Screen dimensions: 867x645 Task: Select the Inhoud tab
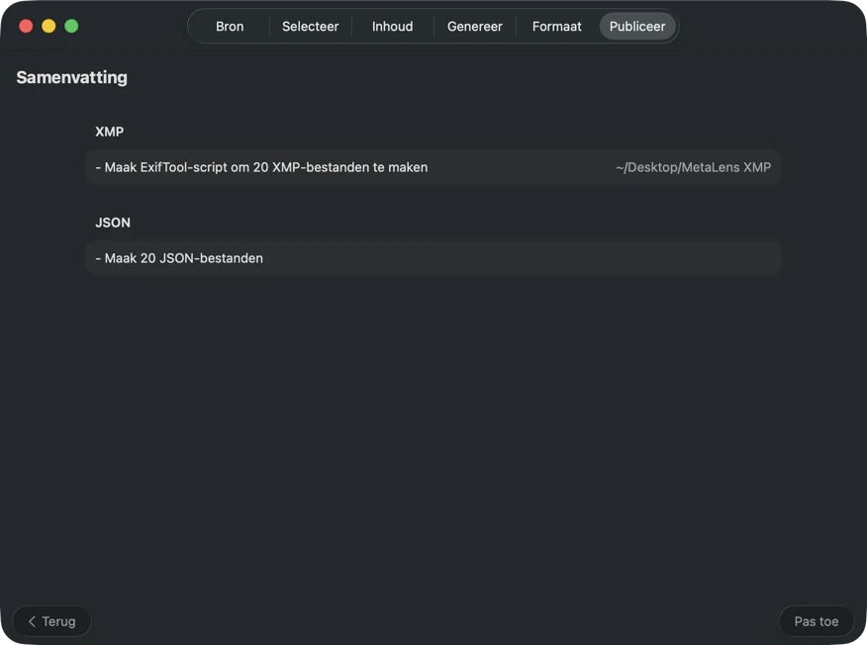(x=392, y=26)
